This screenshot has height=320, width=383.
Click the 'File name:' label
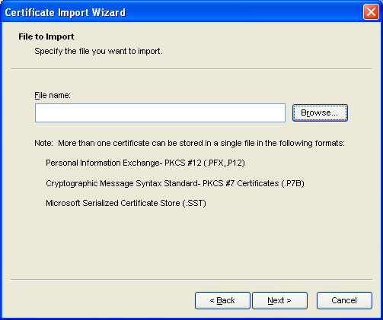[53, 96]
